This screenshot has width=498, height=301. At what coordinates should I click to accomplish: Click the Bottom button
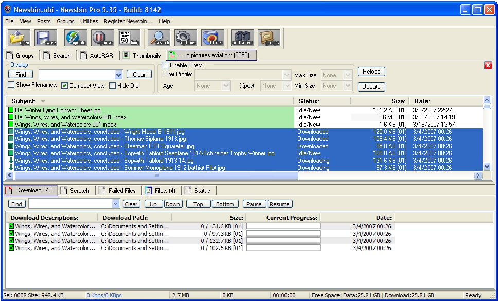click(x=225, y=204)
